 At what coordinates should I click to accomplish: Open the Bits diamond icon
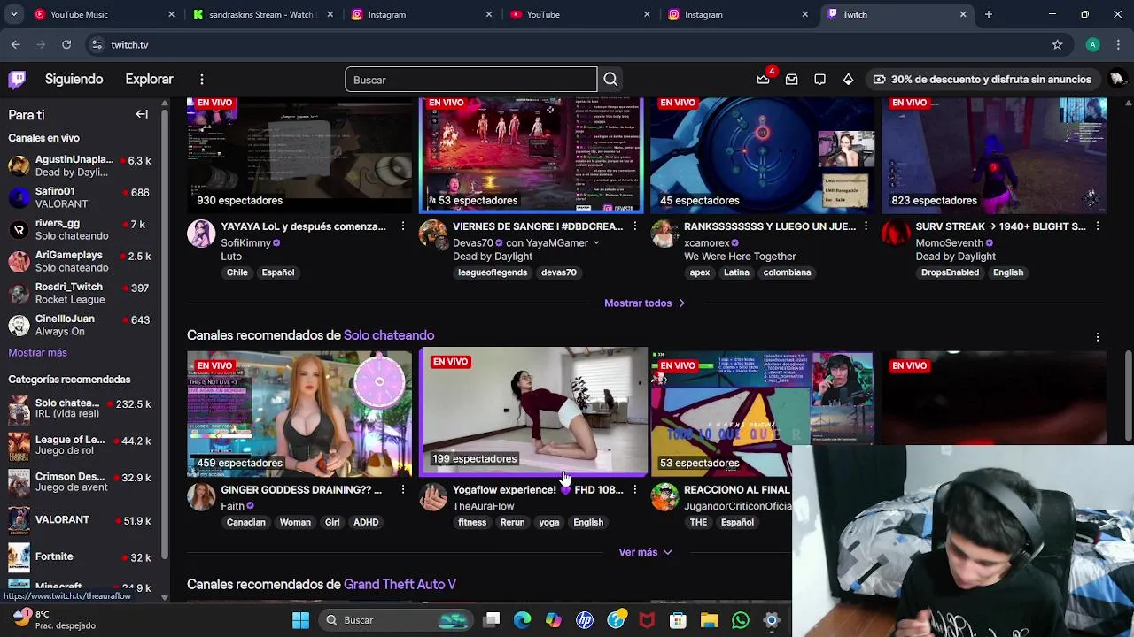coord(849,80)
